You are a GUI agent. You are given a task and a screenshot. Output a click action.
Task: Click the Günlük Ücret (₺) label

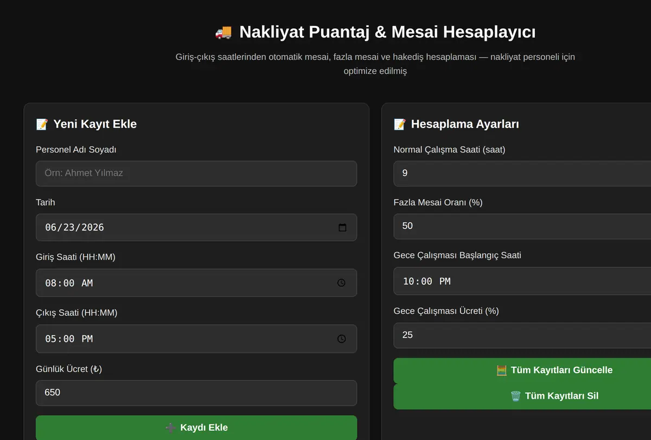69,369
